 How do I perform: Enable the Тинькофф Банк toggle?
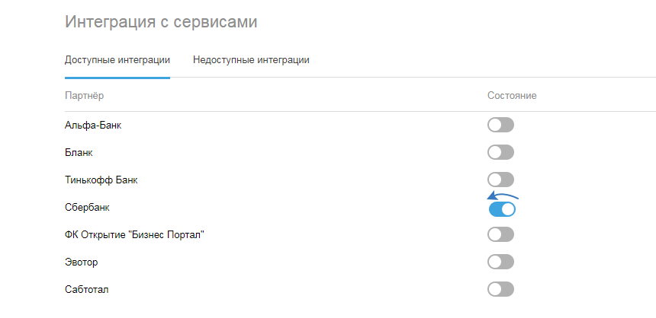click(501, 180)
